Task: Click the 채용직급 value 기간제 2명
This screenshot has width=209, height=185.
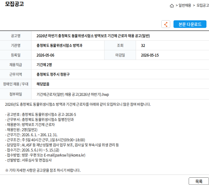Action: click(44, 65)
